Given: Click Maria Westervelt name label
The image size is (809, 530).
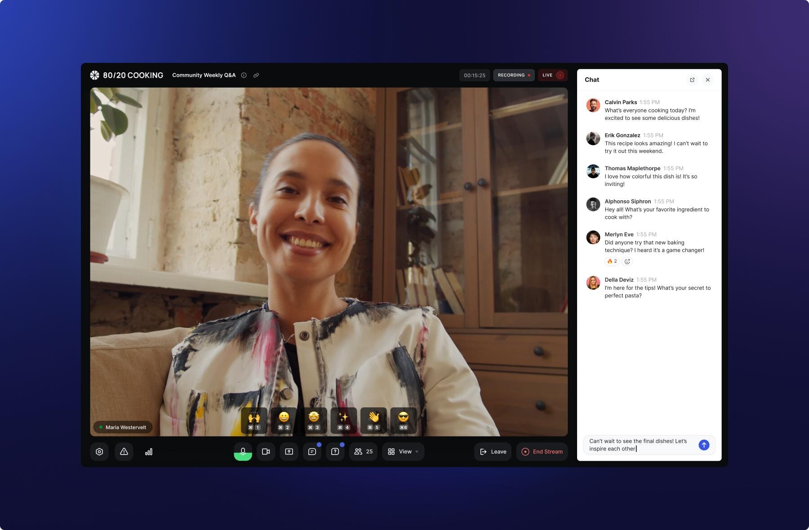Looking at the screenshot, I should point(123,427).
